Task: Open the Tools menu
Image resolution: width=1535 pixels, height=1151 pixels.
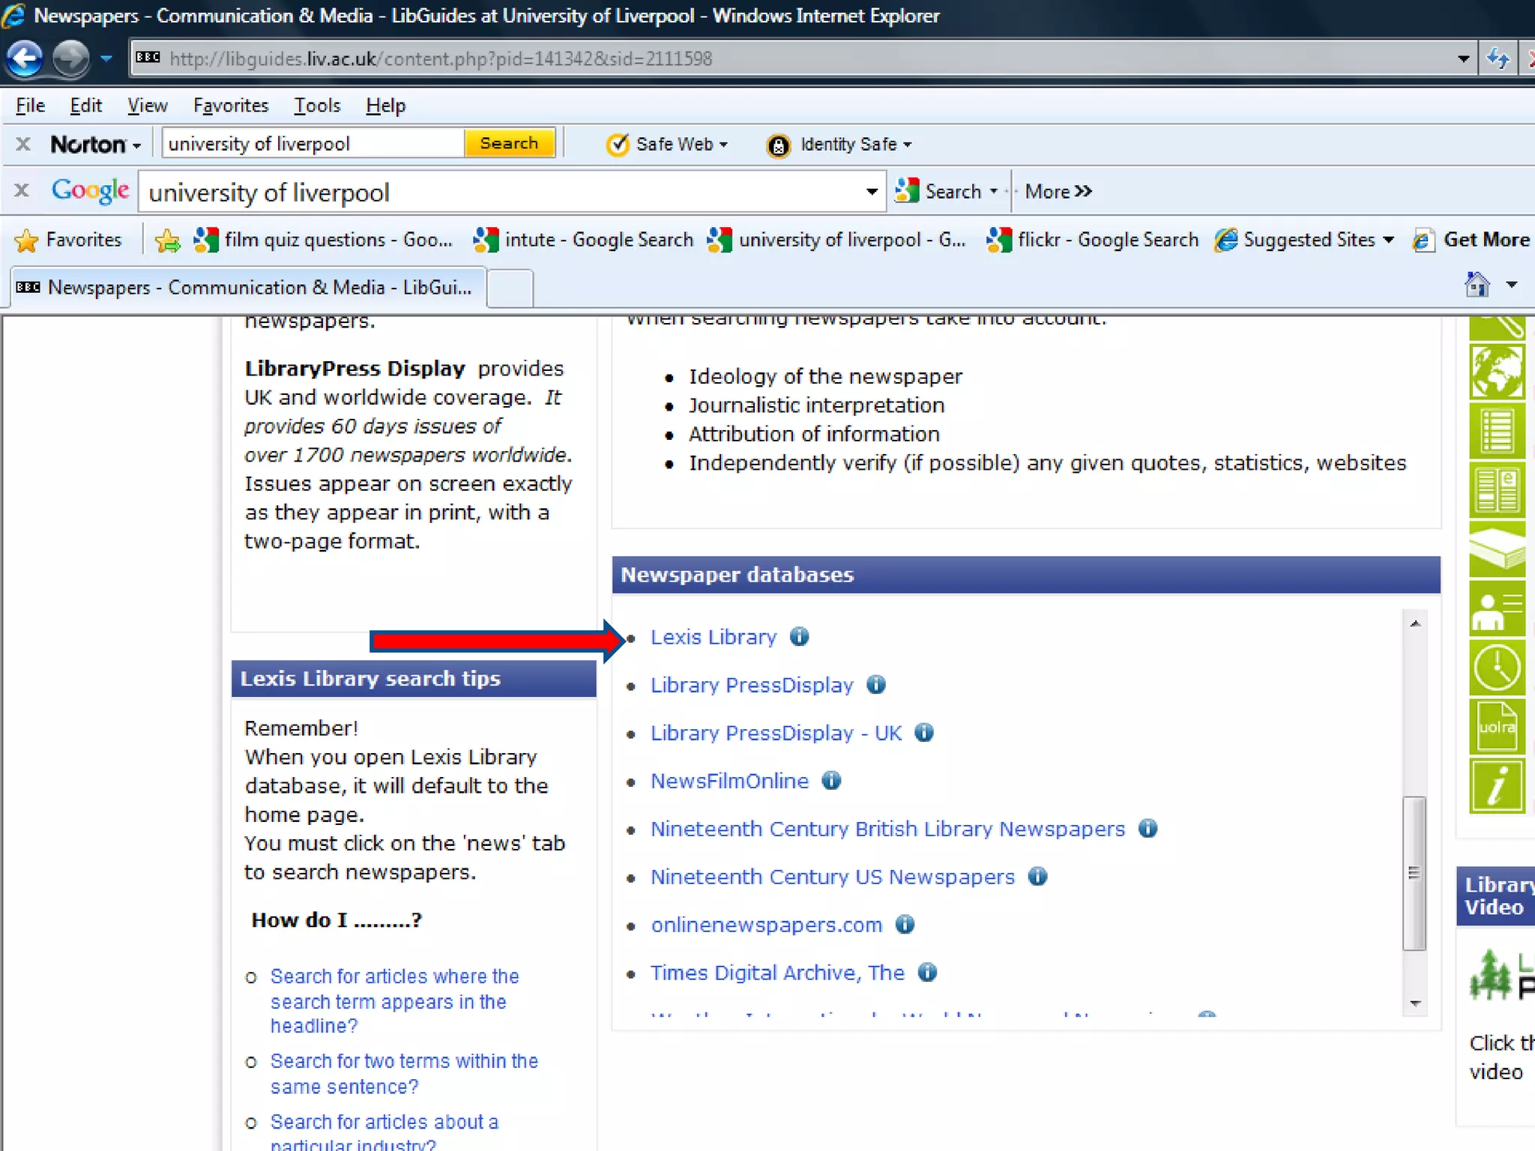Action: click(x=316, y=106)
